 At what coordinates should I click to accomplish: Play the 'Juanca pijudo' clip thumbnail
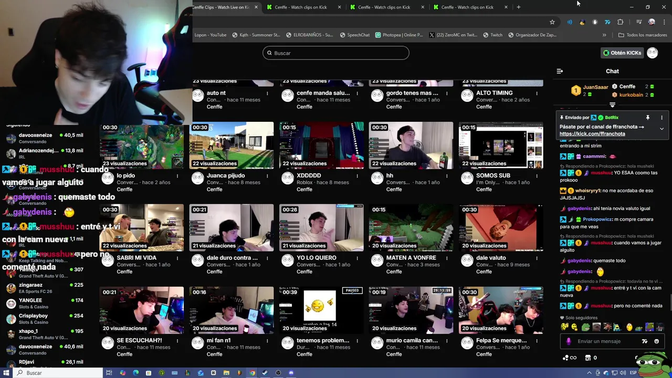coord(232,145)
